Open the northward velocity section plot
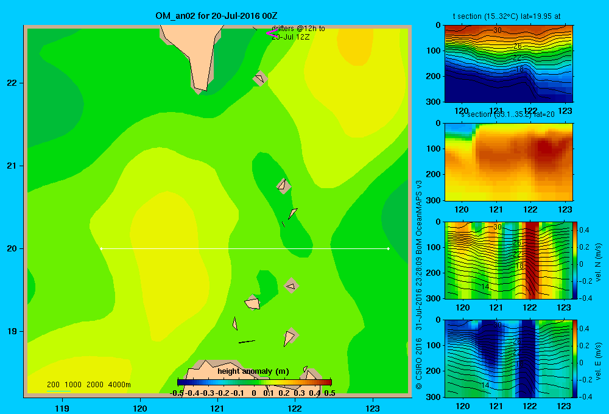This screenshot has width=609, height=414. point(509,260)
